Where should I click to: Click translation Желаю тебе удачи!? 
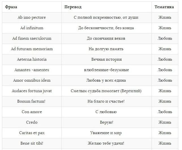106,143
